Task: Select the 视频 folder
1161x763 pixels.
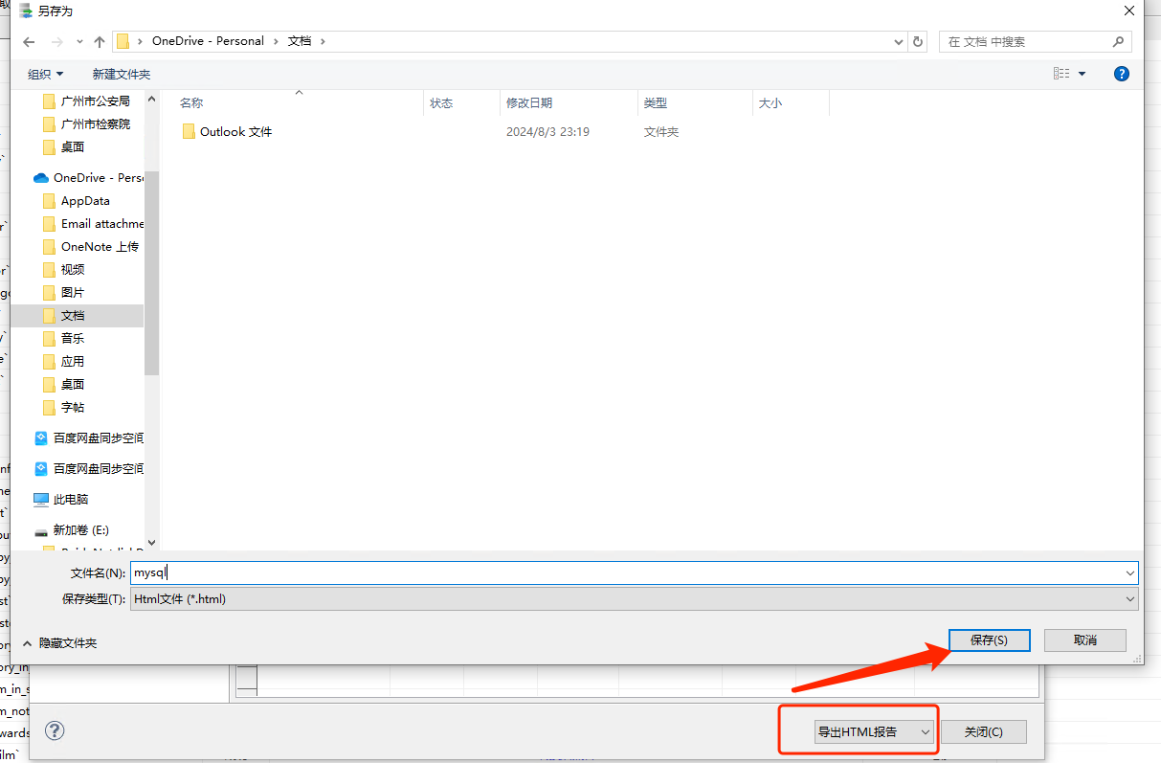Action: [x=73, y=269]
